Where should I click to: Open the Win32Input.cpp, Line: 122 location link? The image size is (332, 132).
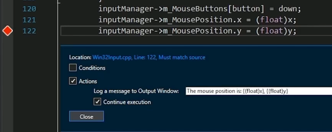point(149,57)
